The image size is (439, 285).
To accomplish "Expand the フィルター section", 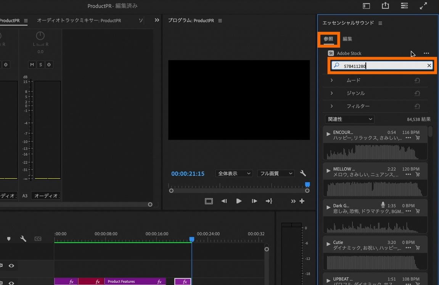I will [x=331, y=106].
